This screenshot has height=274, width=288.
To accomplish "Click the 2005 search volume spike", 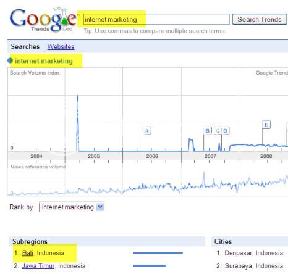I will click(x=77, y=123).
